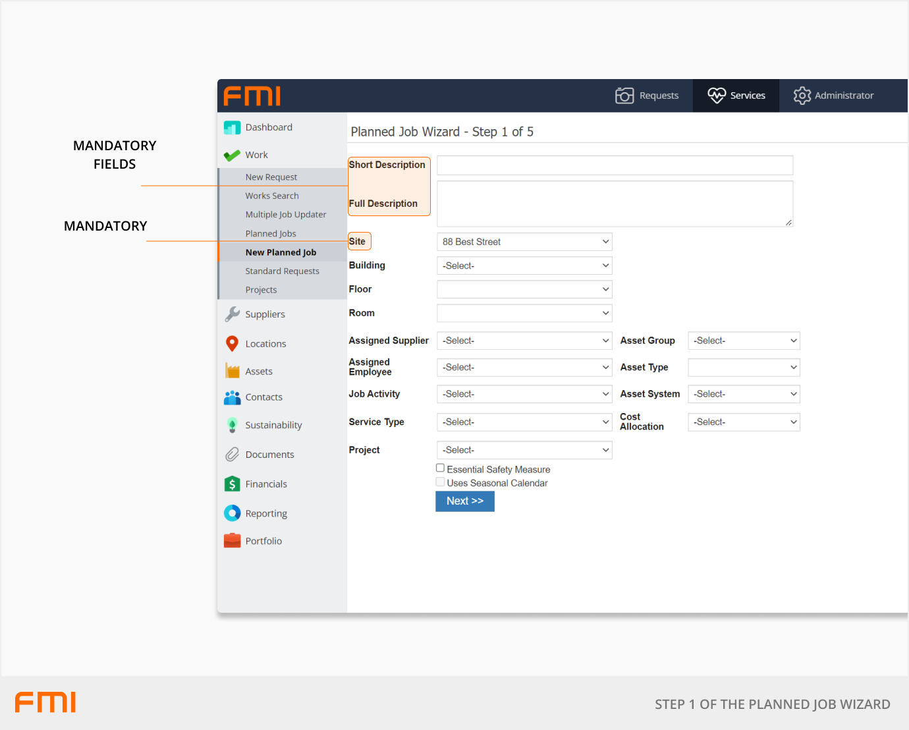Expand the Asset Group dropdown

point(744,341)
